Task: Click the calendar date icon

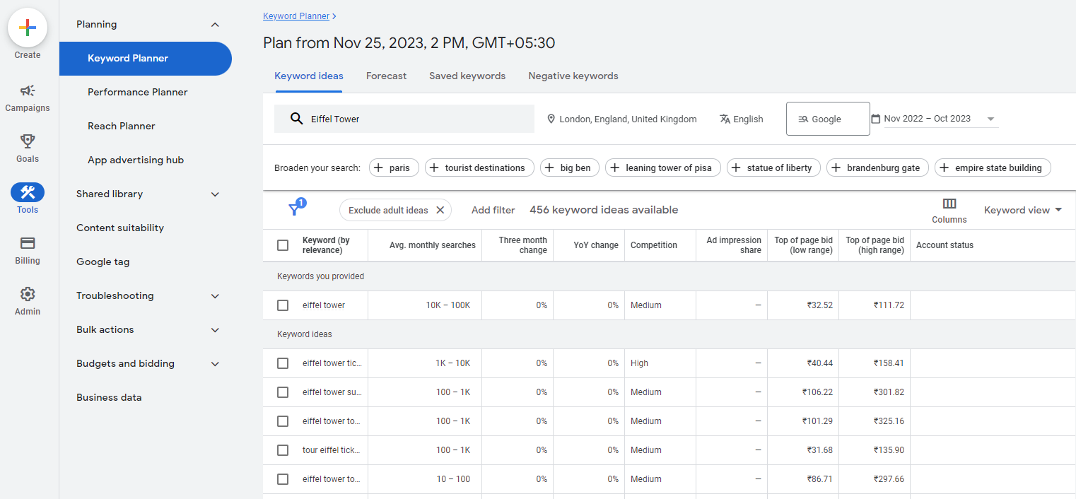Action: click(x=876, y=119)
